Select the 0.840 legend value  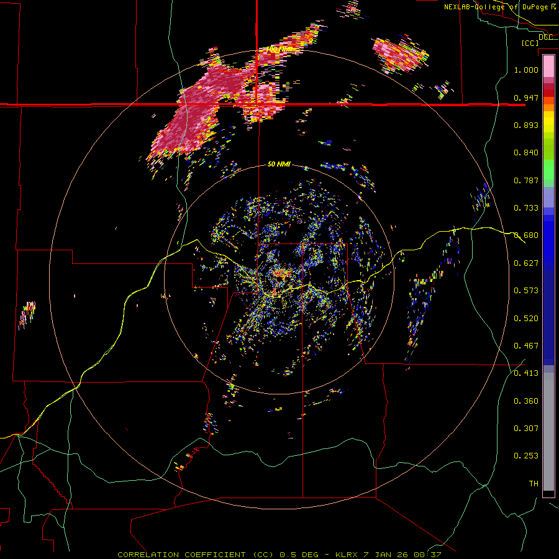pyautogui.click(x=526, y=153)
